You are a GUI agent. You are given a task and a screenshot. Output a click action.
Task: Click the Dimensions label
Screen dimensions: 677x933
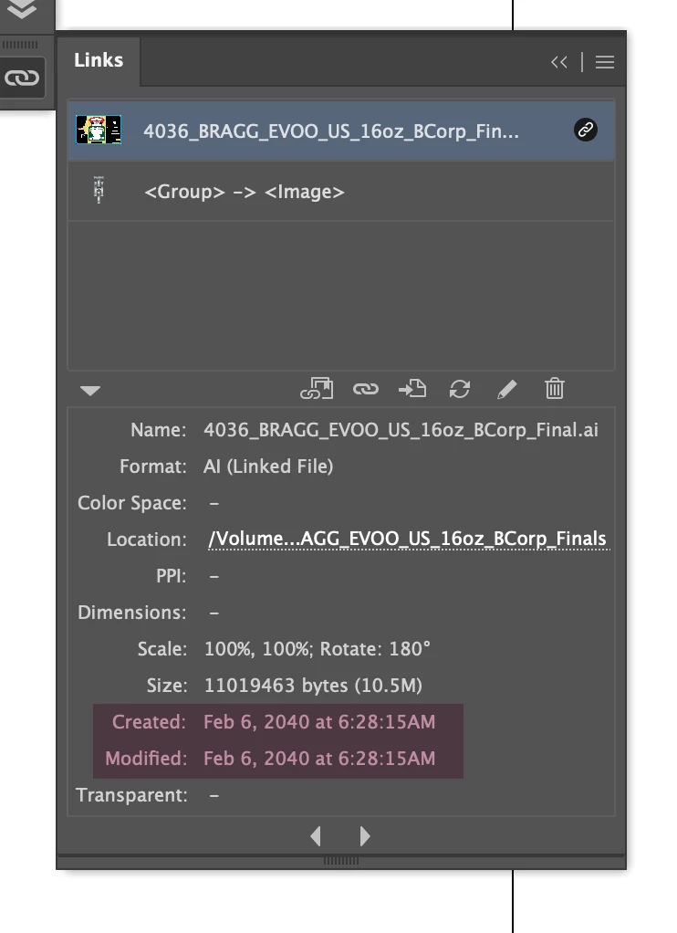tap(132, 613)
